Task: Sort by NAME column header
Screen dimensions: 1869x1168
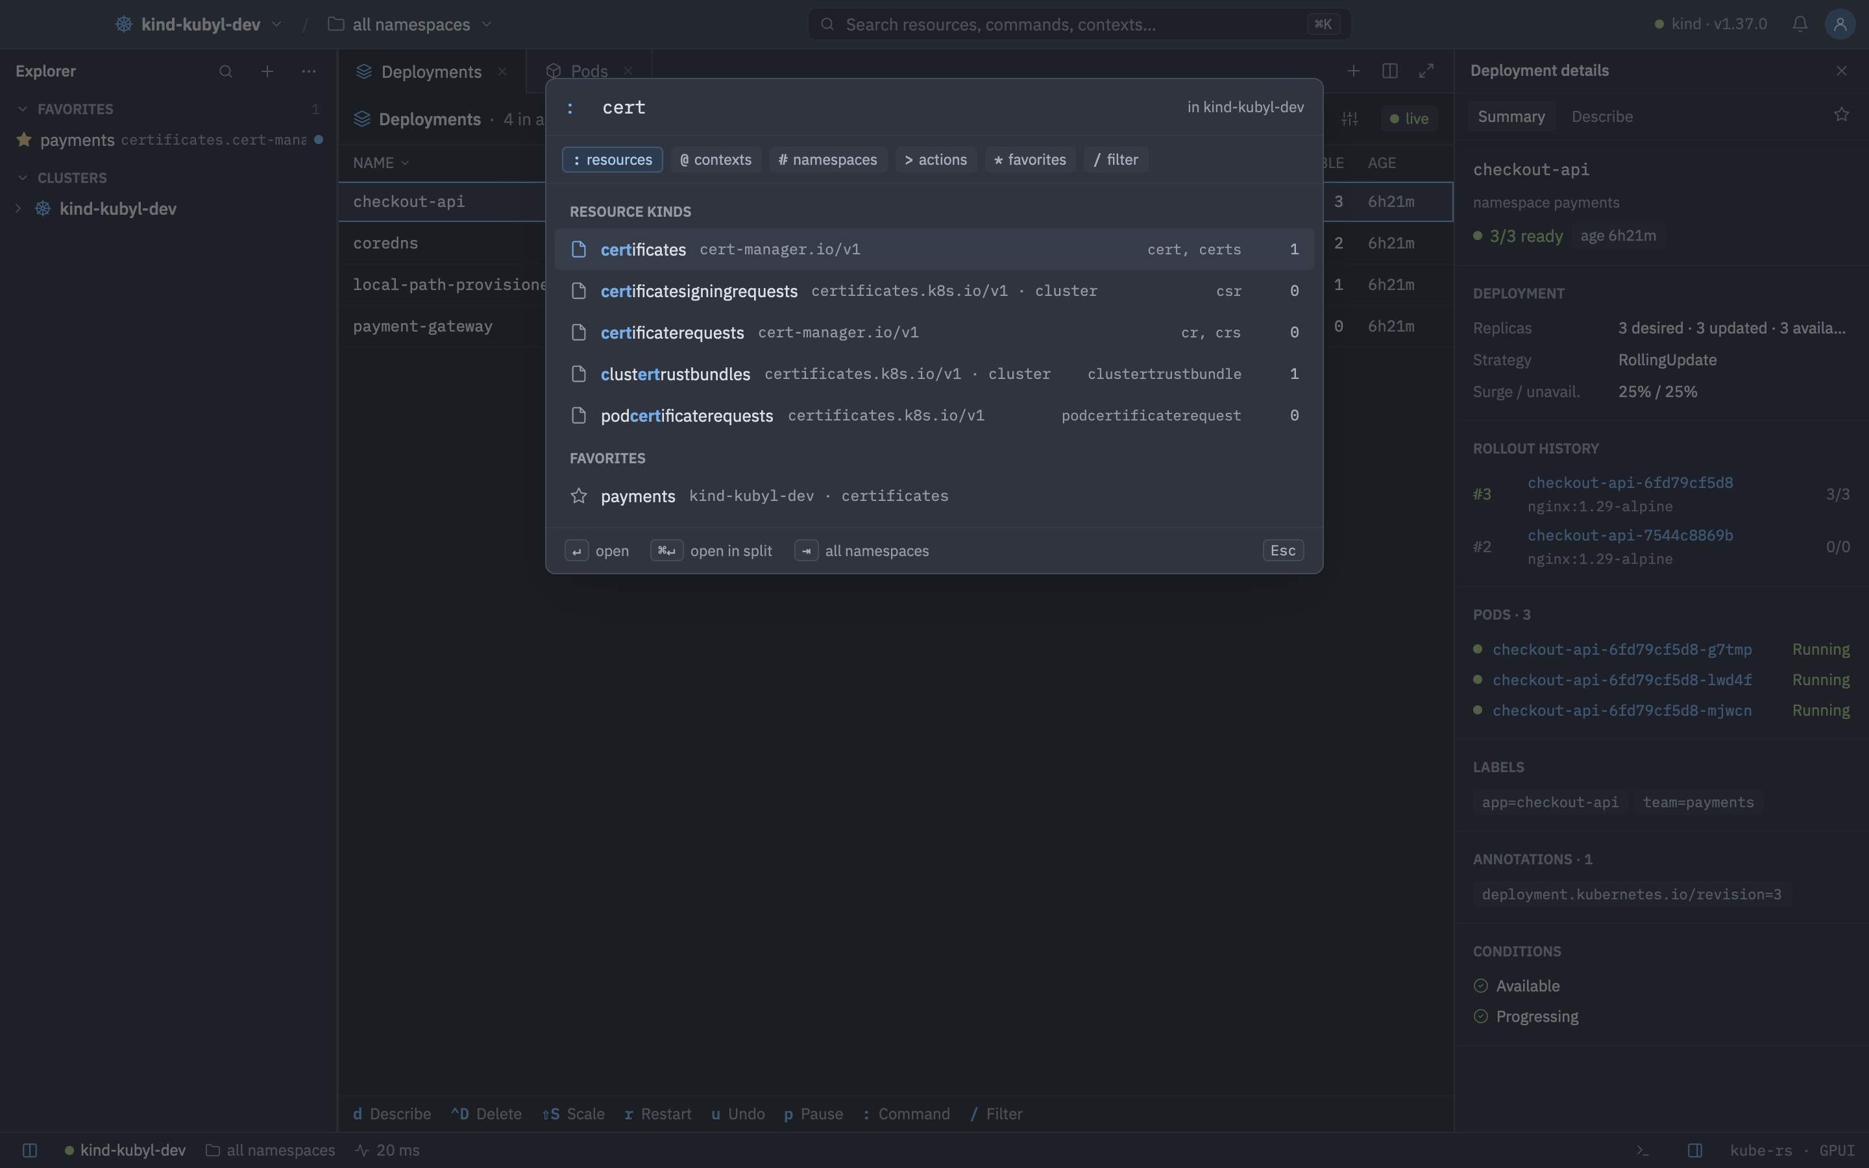Action: (x=381, y=163)
